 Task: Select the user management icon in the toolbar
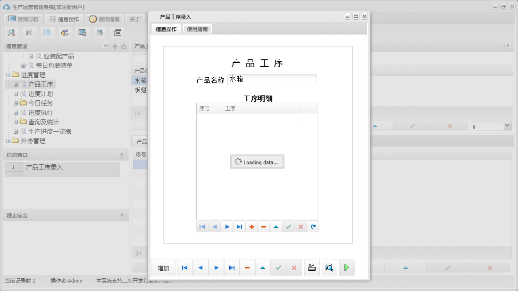[65, 32]
